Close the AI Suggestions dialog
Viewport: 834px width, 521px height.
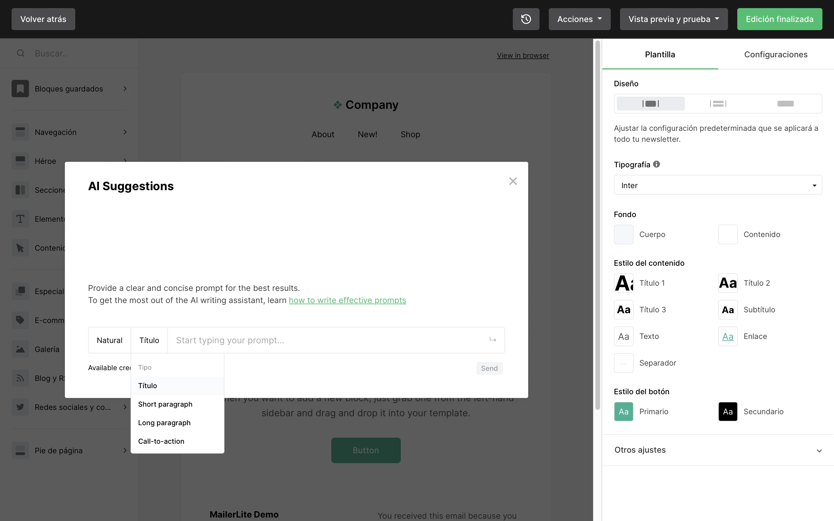tap(513, 181)
